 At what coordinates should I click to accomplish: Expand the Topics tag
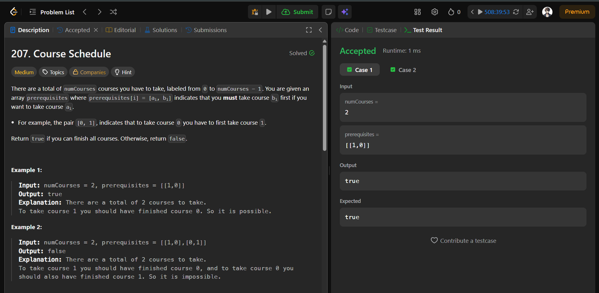(53, 72)
